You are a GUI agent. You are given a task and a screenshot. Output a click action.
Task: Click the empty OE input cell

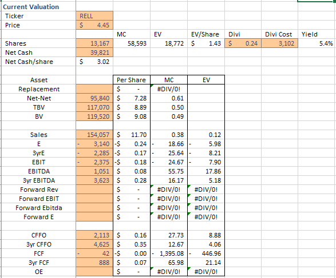click(x=94, y=272)
